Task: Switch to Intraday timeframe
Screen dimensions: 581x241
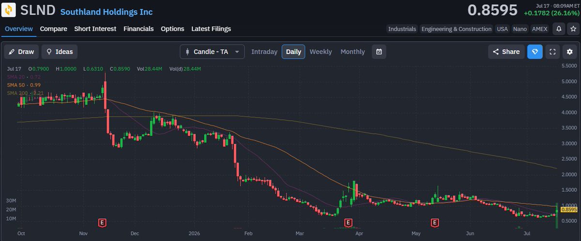Action: coord(264,52)
